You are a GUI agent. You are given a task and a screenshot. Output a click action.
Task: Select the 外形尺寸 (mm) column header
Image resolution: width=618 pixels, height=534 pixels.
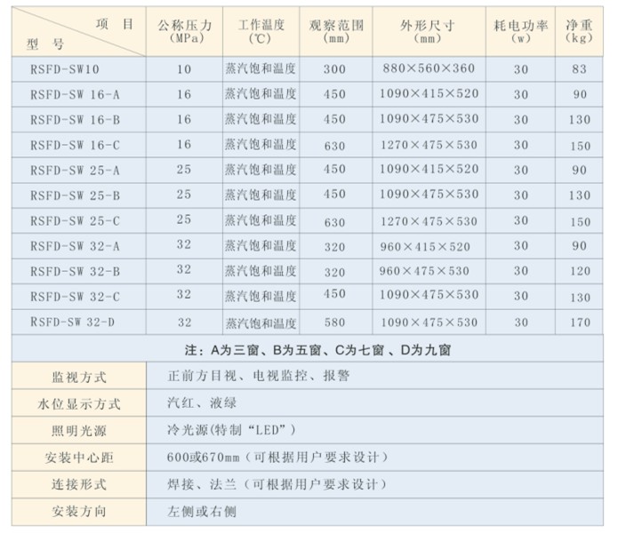pos(428,31)
